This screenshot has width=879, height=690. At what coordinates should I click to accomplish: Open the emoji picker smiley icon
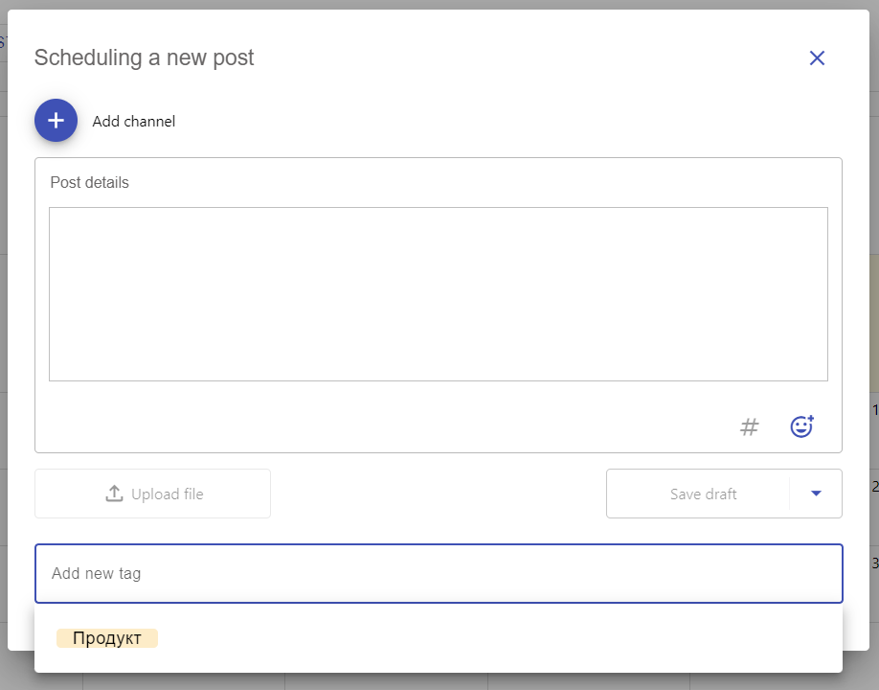(x=801, y=426)
